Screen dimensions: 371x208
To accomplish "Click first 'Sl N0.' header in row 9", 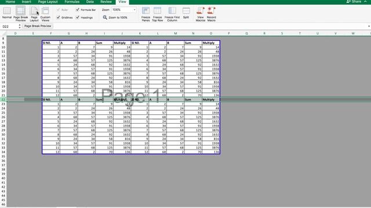I will coord(51,43).
